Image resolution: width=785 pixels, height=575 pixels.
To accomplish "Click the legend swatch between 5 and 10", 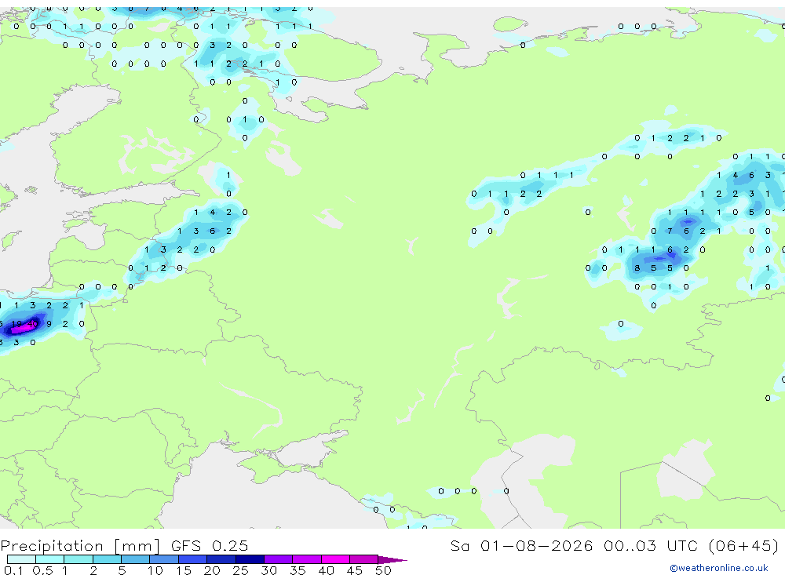I will point(136,559).
